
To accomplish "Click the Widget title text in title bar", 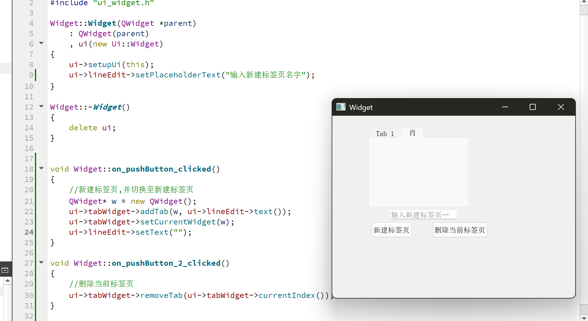I will pyautogui.click(x=361, y=108).
